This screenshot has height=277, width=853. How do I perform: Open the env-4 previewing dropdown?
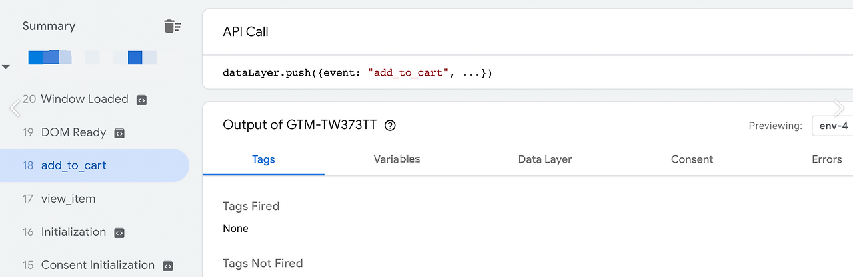coord(833,126)
